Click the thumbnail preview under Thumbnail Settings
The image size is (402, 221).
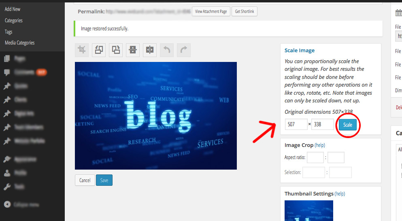[x=308, y=210]
